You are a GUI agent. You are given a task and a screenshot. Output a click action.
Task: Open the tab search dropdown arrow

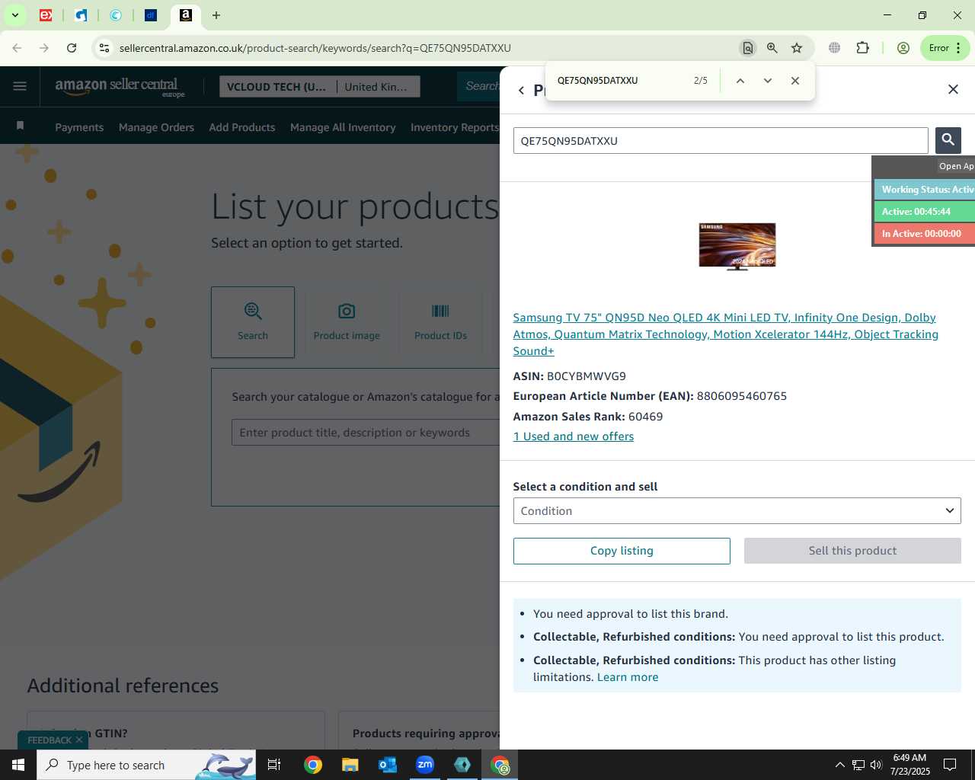tap(14, 15)
